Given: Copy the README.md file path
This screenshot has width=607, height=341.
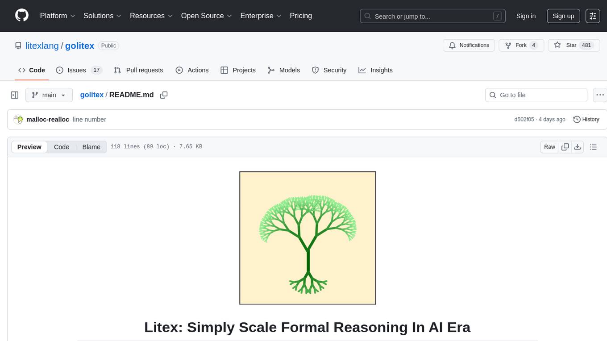Looking at the screenshot, I should 164,95.
